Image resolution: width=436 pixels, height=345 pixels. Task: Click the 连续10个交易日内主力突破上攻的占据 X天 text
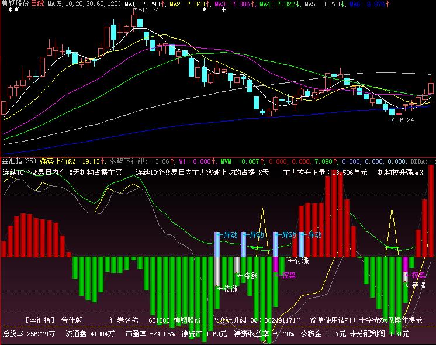pyautogui.click(x=202, y=172)
